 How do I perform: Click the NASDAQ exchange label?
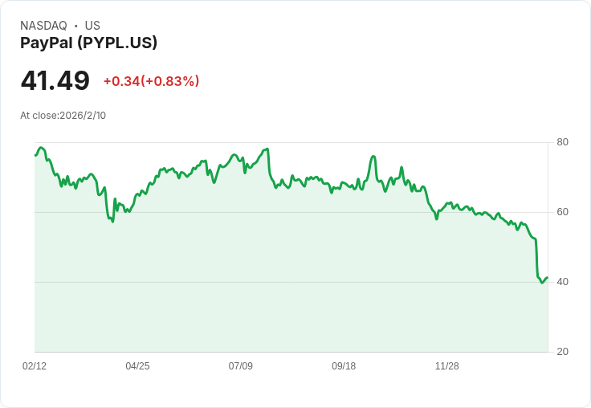[x=43, y=26]
